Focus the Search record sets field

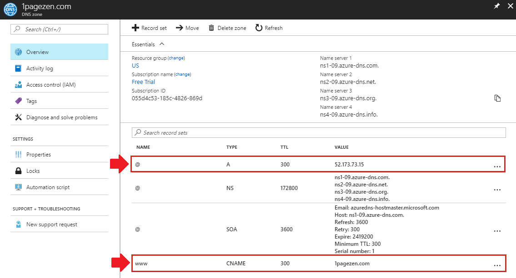point(319,132)
